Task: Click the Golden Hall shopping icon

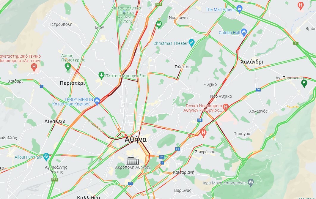Action: [x=244, y=32]
